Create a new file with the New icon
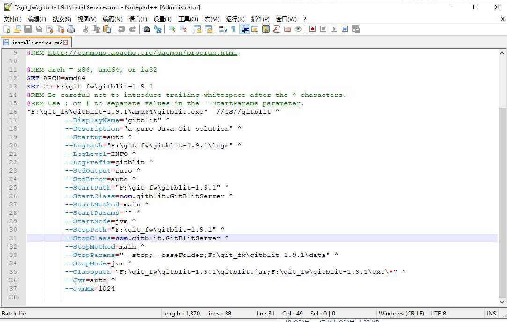The width and height of the screenshot is (507, 322). coord(7,29)
